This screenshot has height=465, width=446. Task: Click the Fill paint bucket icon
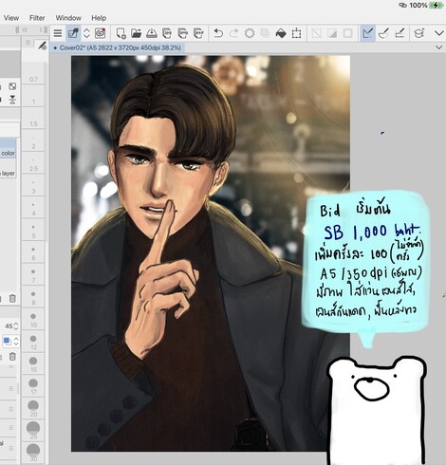[281, 33]
